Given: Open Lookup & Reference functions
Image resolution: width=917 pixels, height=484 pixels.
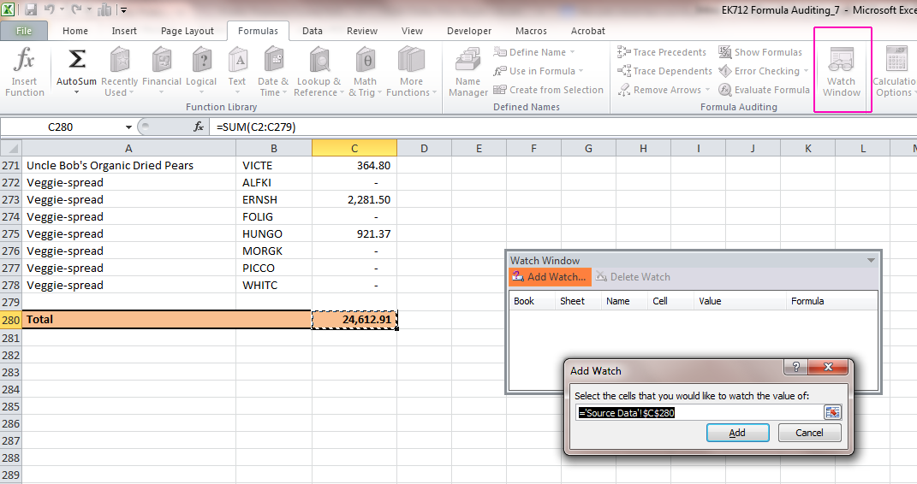Looking at the screenshot, I should tap(319, 72).
